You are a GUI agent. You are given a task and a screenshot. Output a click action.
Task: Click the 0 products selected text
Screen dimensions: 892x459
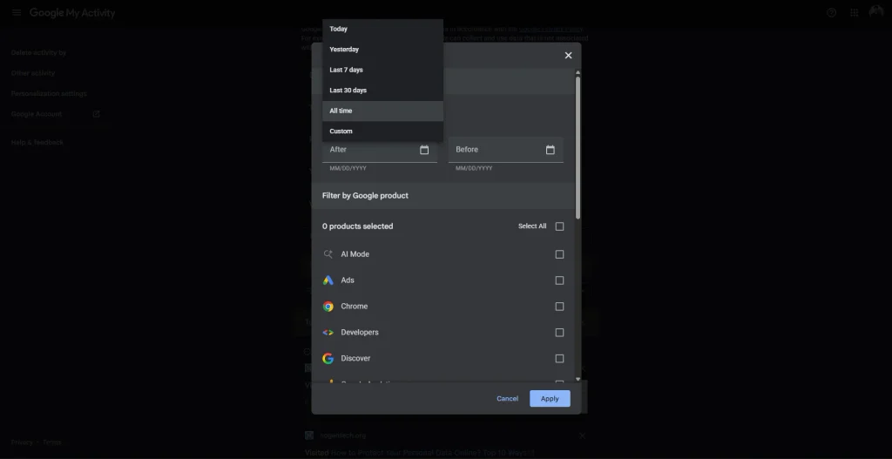[x=357, y=226]
